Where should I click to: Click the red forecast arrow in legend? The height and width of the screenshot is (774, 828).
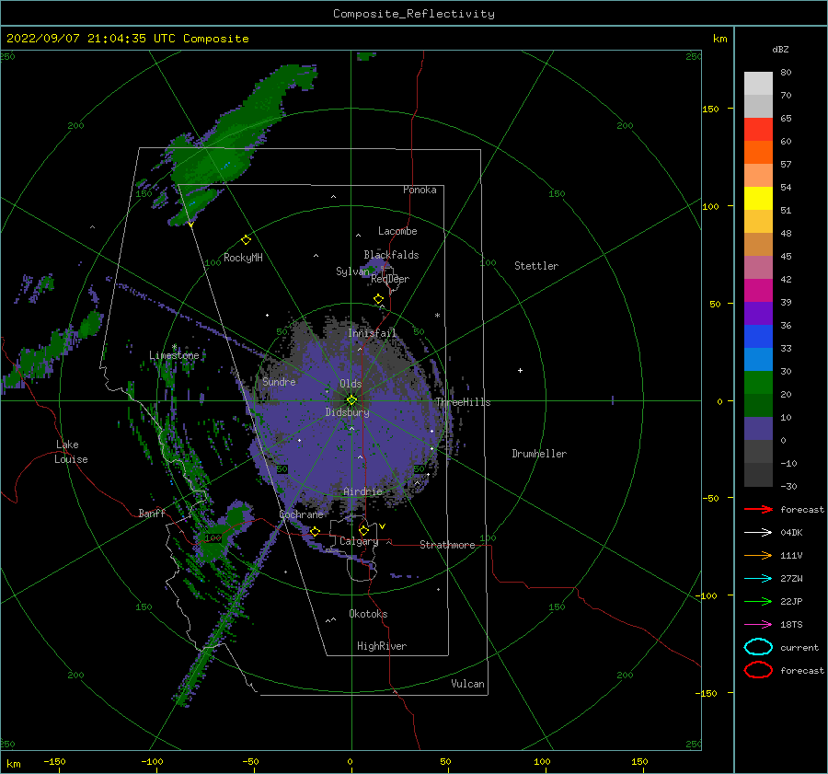(758, 509)
